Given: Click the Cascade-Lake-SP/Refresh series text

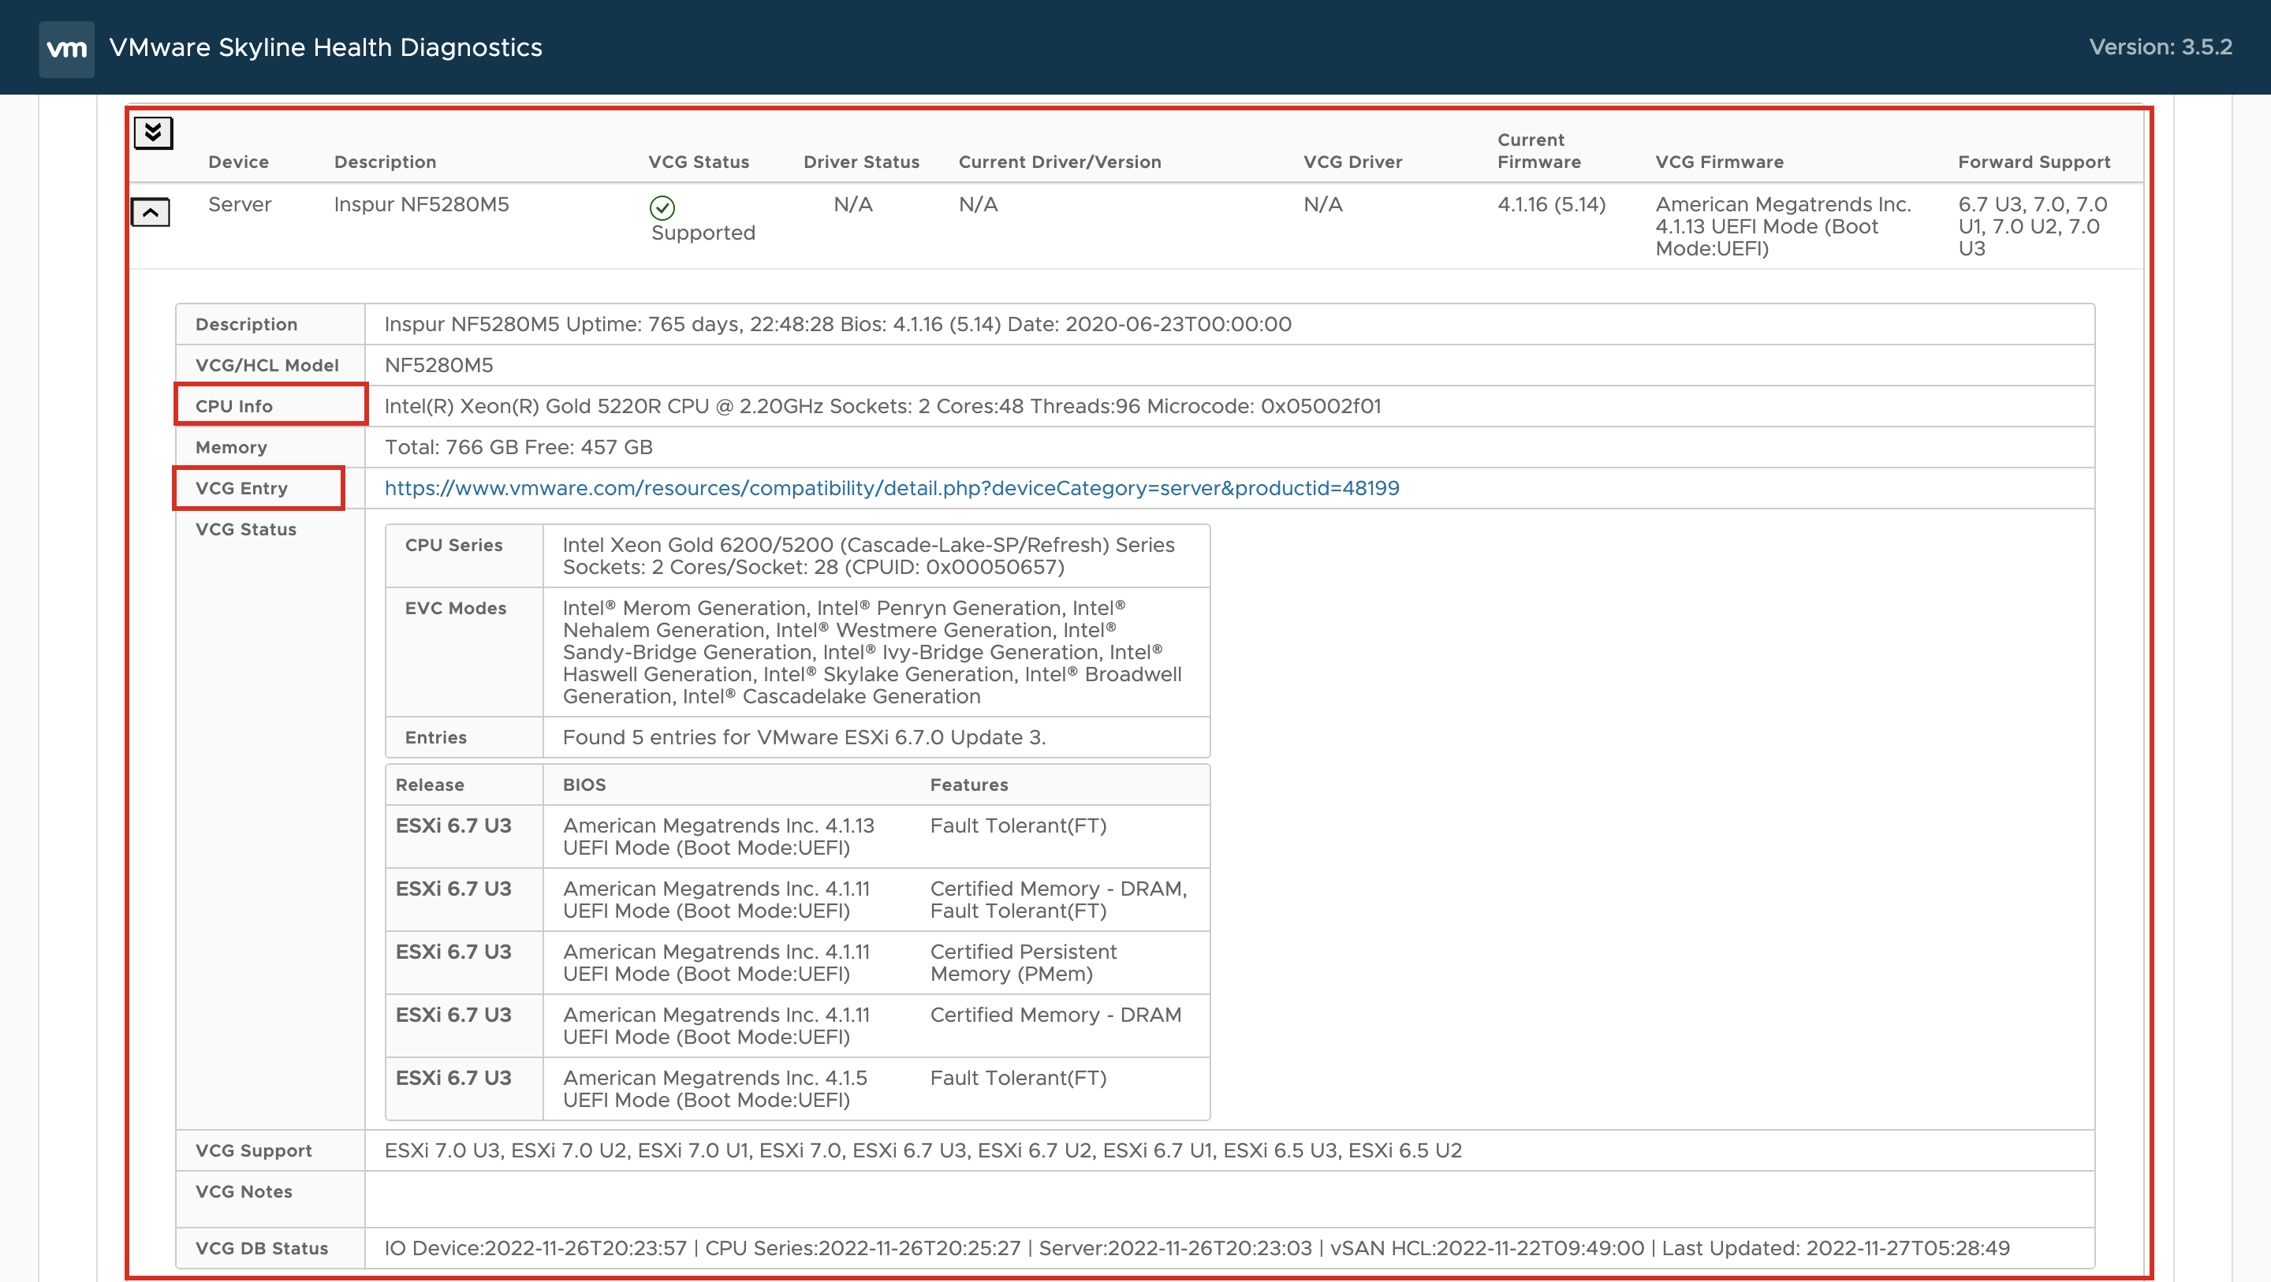Looking at the screenshot, I should point(868,557).
